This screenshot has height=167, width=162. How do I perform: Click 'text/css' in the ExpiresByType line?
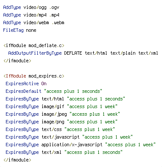click(52, 129)
